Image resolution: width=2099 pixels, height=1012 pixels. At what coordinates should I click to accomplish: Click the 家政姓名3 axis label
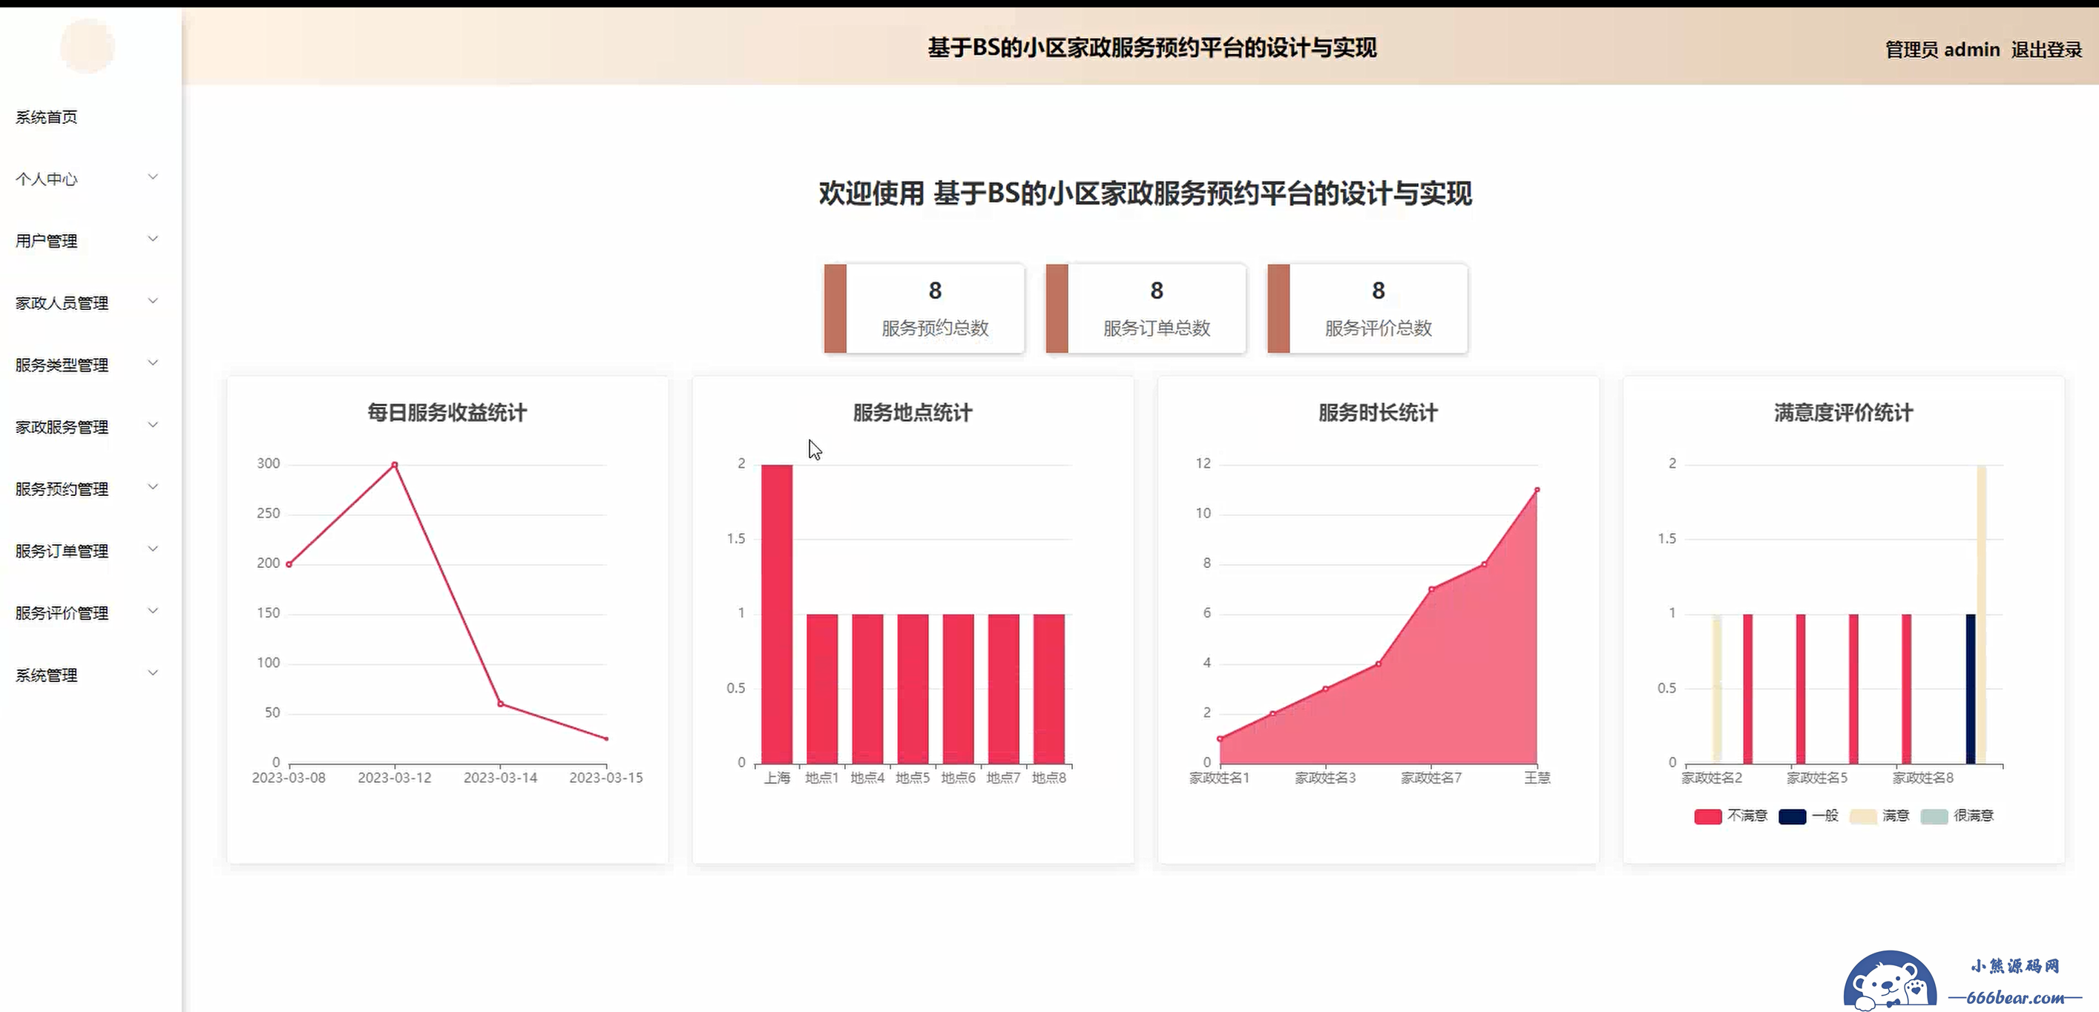point(1326,778)
